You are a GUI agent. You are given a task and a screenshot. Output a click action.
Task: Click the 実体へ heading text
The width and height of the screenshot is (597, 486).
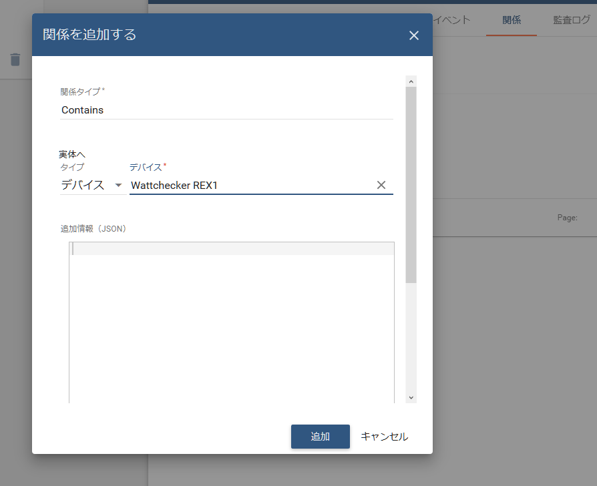click(x=72, y=154)
